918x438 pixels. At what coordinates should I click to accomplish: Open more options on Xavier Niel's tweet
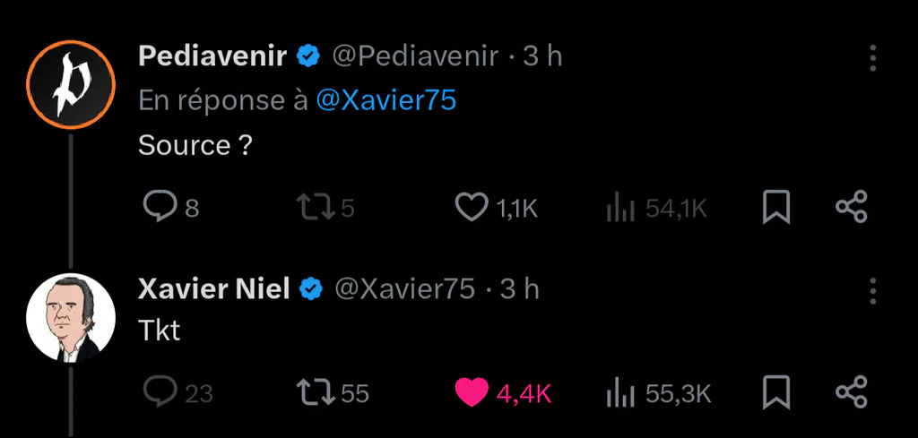(872, 290)
